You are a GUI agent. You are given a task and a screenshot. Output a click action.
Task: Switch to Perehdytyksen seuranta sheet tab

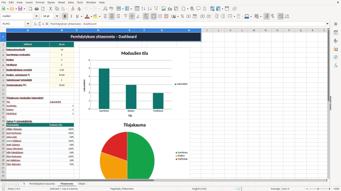click(42, 184)
